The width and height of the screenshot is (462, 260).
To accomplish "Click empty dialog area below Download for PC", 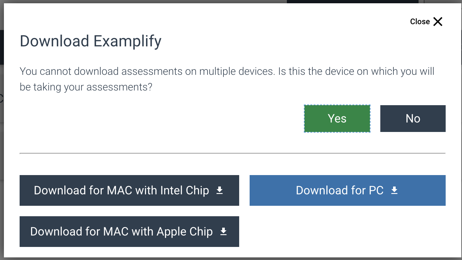I will 348,232.
